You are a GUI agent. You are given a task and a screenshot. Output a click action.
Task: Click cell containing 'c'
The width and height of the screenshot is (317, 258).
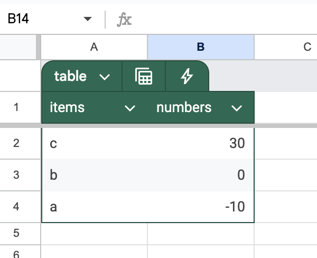pos(95,143)
